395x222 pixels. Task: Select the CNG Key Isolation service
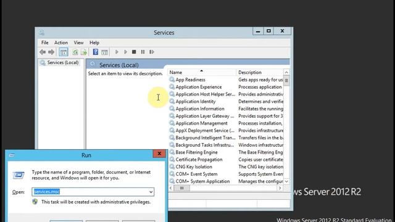pyautogui.click(x=194, y=167)
